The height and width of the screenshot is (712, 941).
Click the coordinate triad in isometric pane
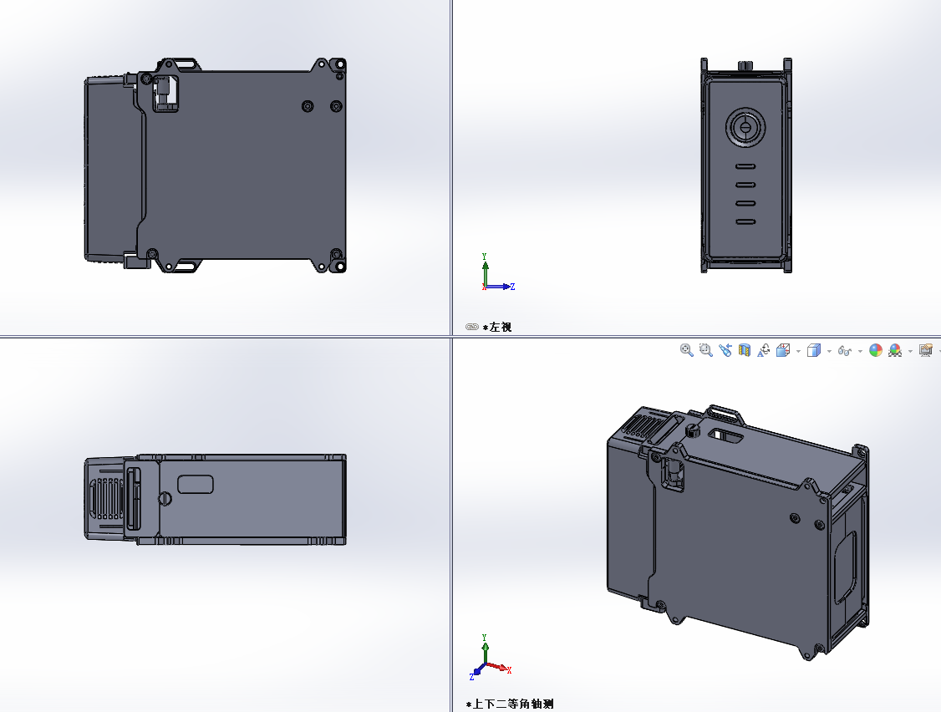click(491, 657)
